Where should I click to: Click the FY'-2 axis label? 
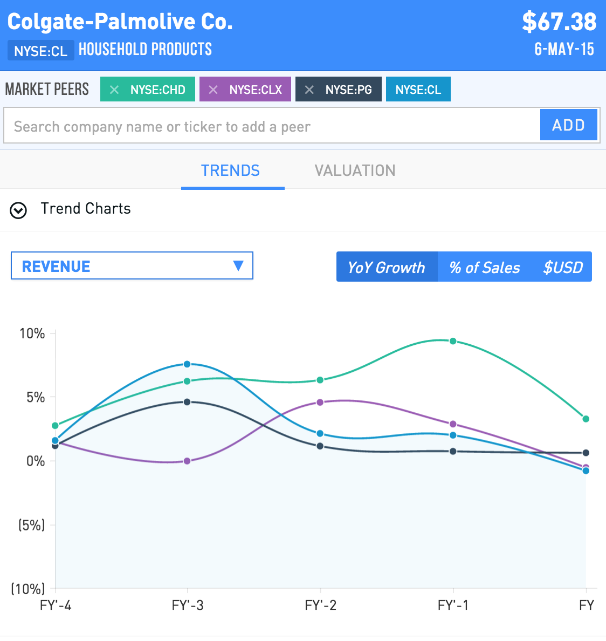pyautogui.click(x=321, y=605)
